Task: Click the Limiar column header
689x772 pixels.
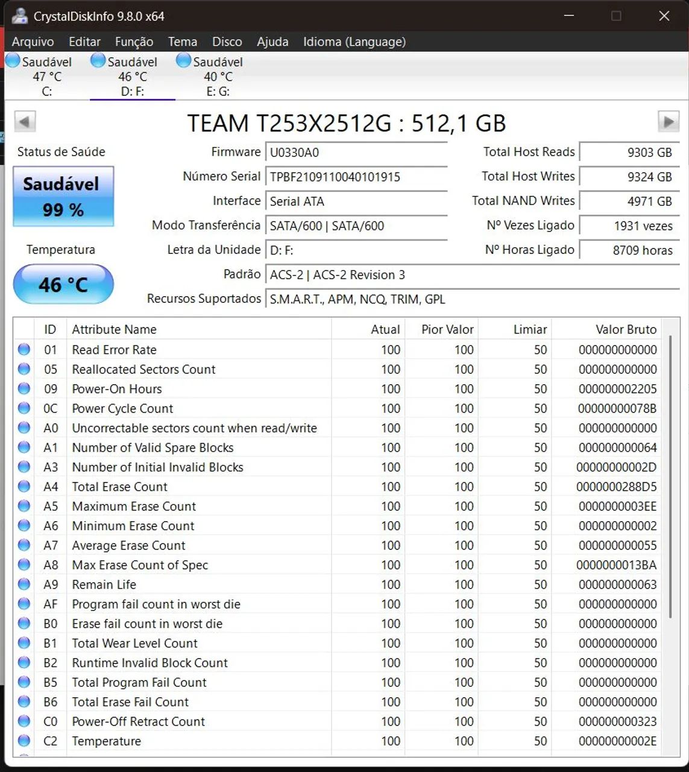Action: point(515,329)
